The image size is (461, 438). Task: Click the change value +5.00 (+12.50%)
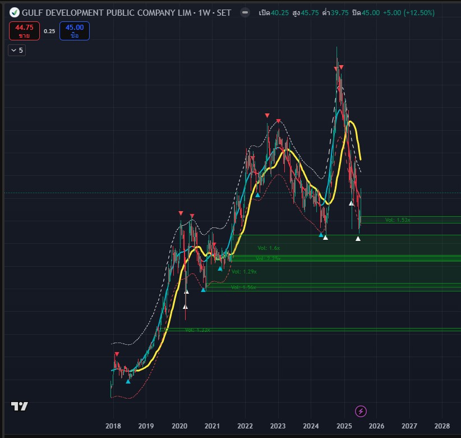coord(409,13)
